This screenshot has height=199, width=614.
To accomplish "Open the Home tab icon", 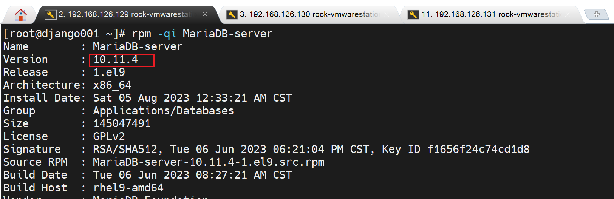I will [x=20, y=15].
